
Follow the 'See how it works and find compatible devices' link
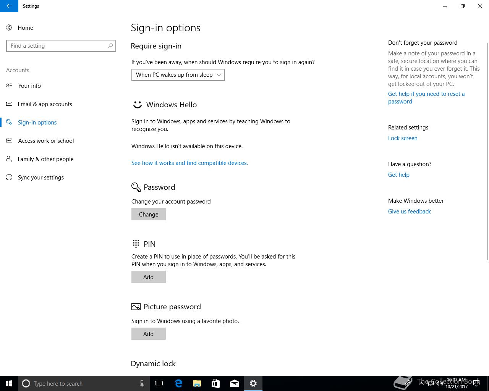[189, 163]
